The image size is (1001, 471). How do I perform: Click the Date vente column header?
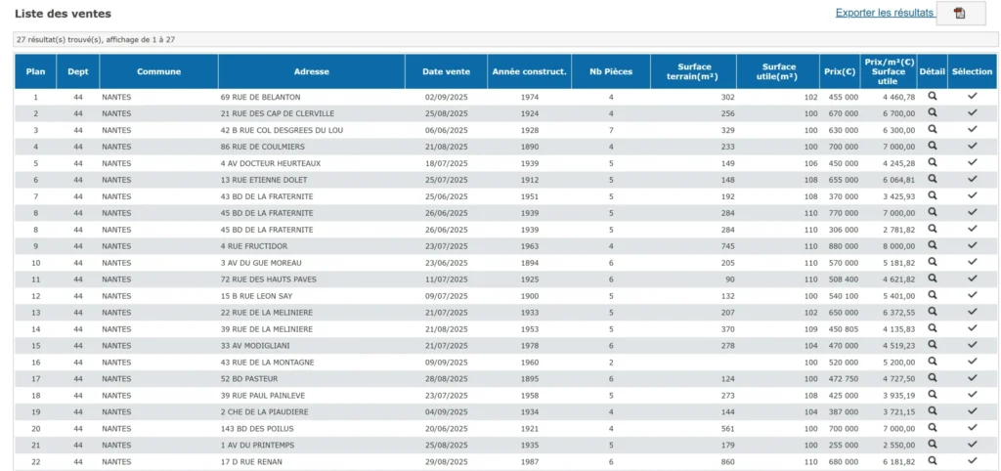click(x=446, y=71)
